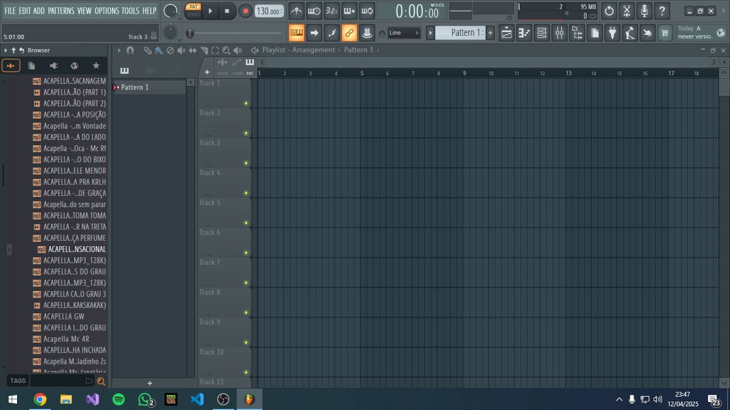Open the ADD menu
This screenshot has height=410, width=730.
point(39,11)
